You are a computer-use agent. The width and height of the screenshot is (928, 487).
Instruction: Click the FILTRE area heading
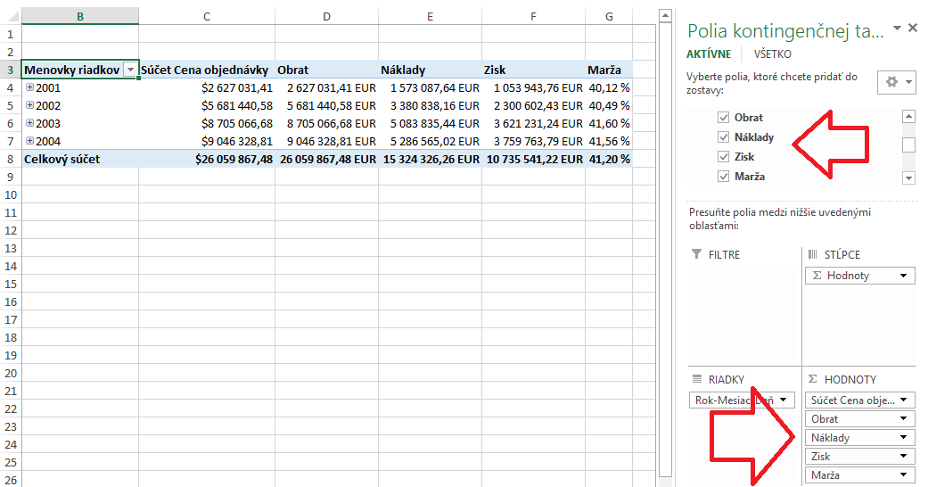click(x=724, y=255)
